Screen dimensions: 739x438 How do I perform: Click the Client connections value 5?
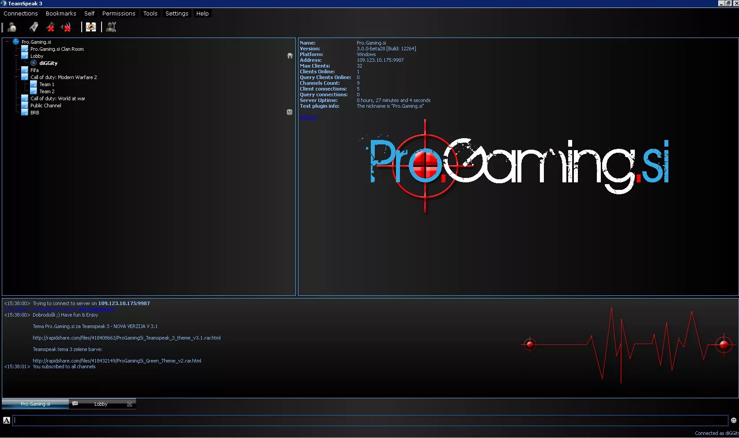coord(358,89)
